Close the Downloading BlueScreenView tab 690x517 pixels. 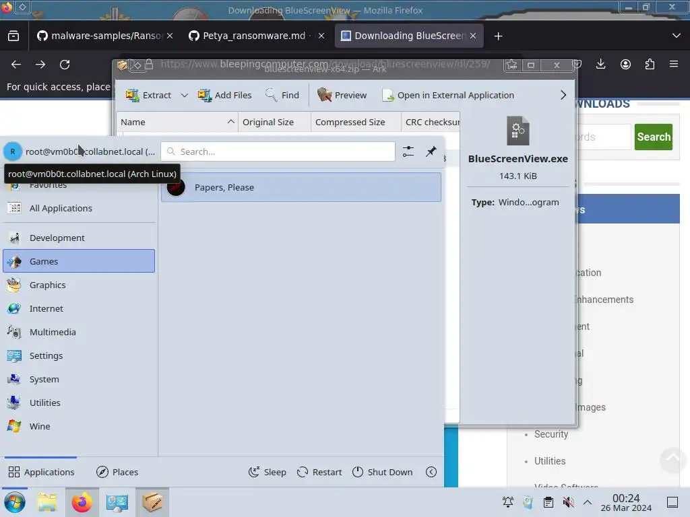pyautogui.click(x=473, y=36)
